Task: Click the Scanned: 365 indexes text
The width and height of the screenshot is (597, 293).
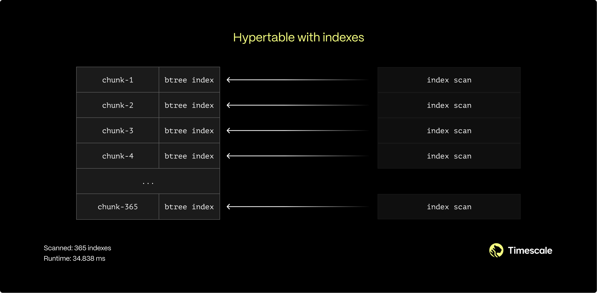Action: click(x=77, y=248)
